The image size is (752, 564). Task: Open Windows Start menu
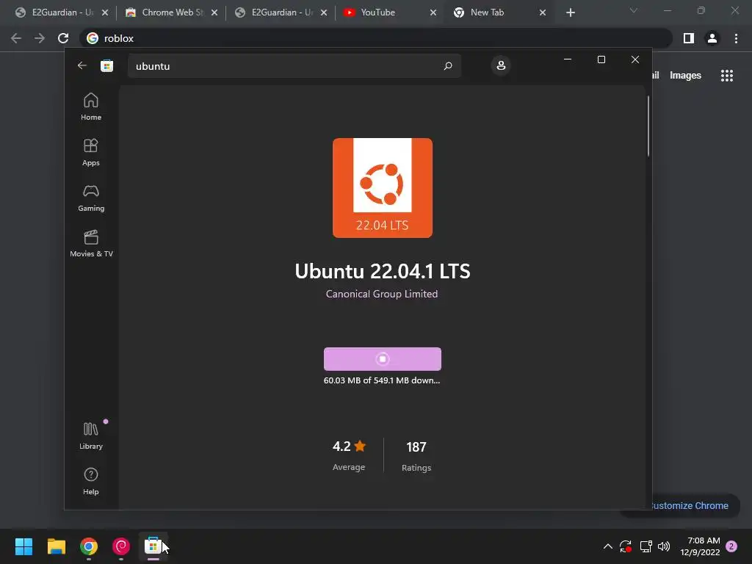tap(23, 546)
